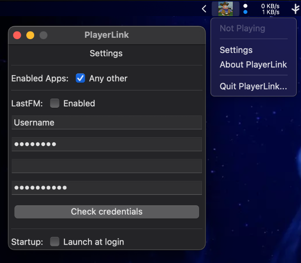Click the LastFM: label
The height and width of the screenshot is (263, 301).
(27, 103)
